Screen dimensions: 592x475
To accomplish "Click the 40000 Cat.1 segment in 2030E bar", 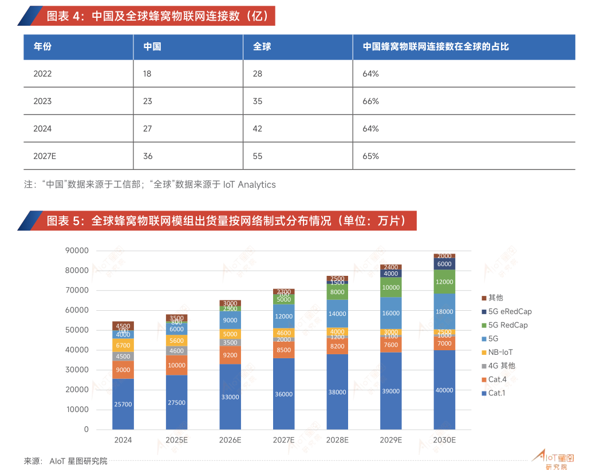I will click(x=444, y=390).
